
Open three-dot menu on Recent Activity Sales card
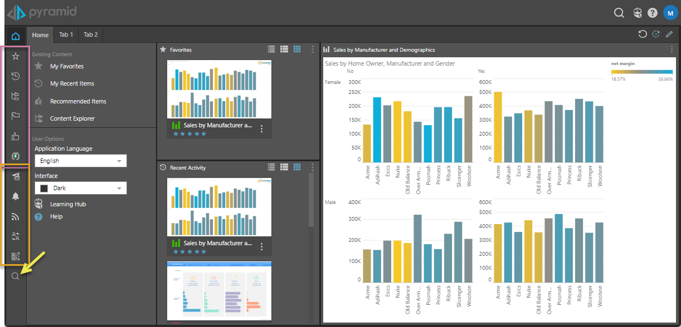tap(261, 246)
